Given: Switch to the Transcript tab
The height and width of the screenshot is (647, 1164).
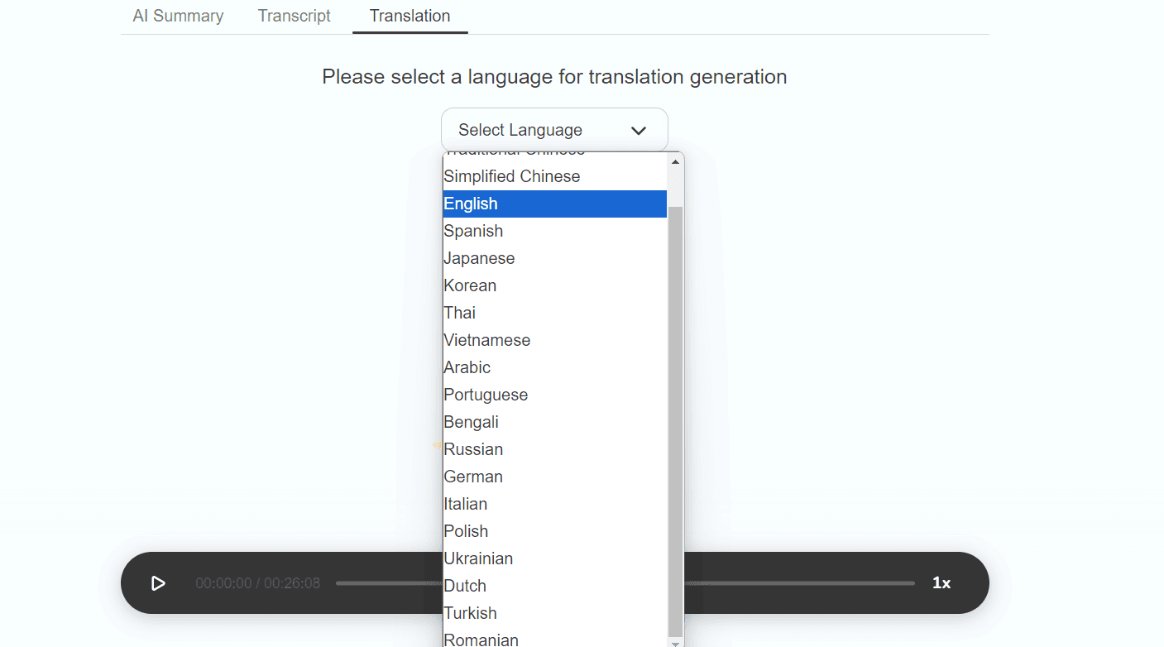Looking at the screenshot, I should click(x=294, y=16).
